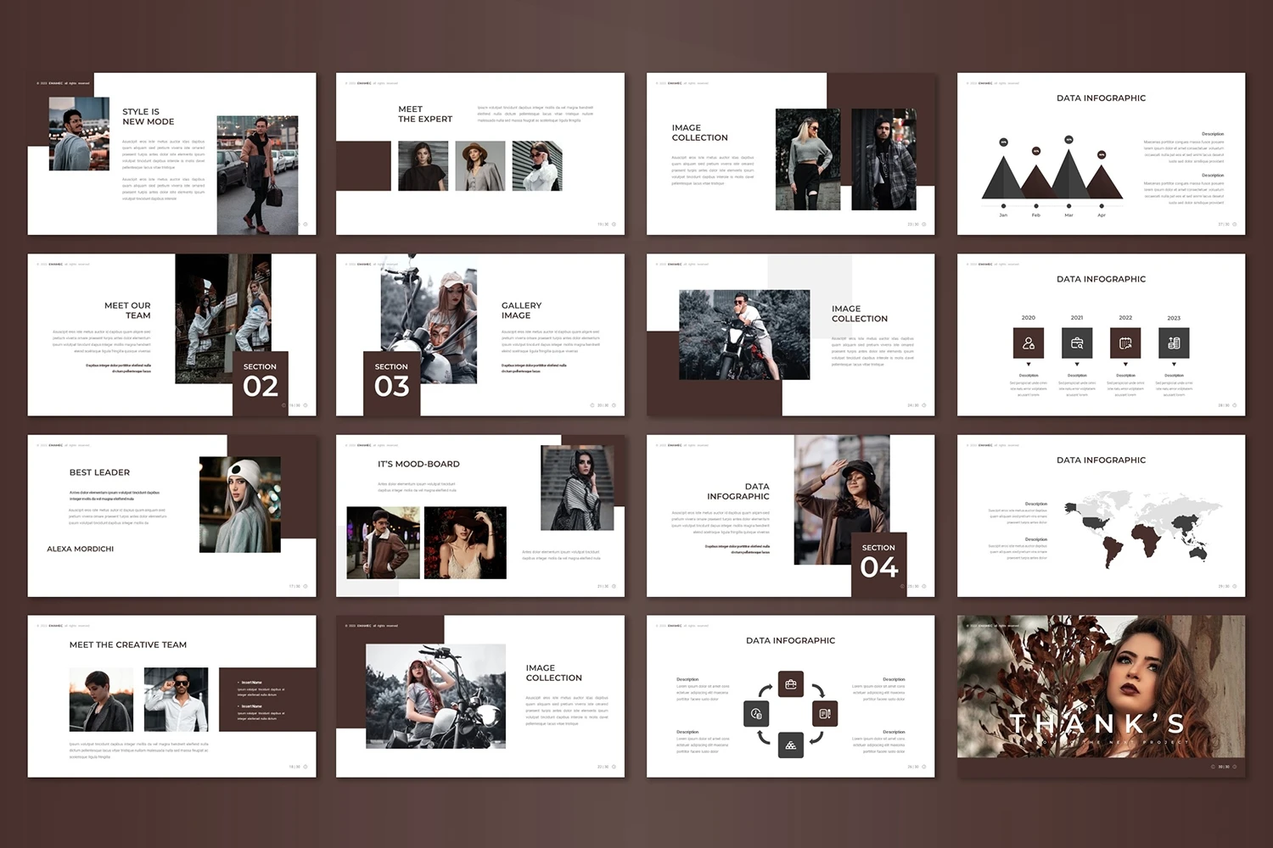
Task: Click the 2020 user profile icon
Action: pos(1028,343)
